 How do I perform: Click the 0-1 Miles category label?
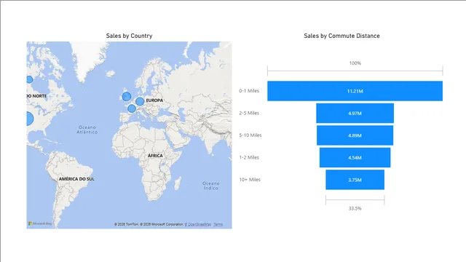(249, 91)
